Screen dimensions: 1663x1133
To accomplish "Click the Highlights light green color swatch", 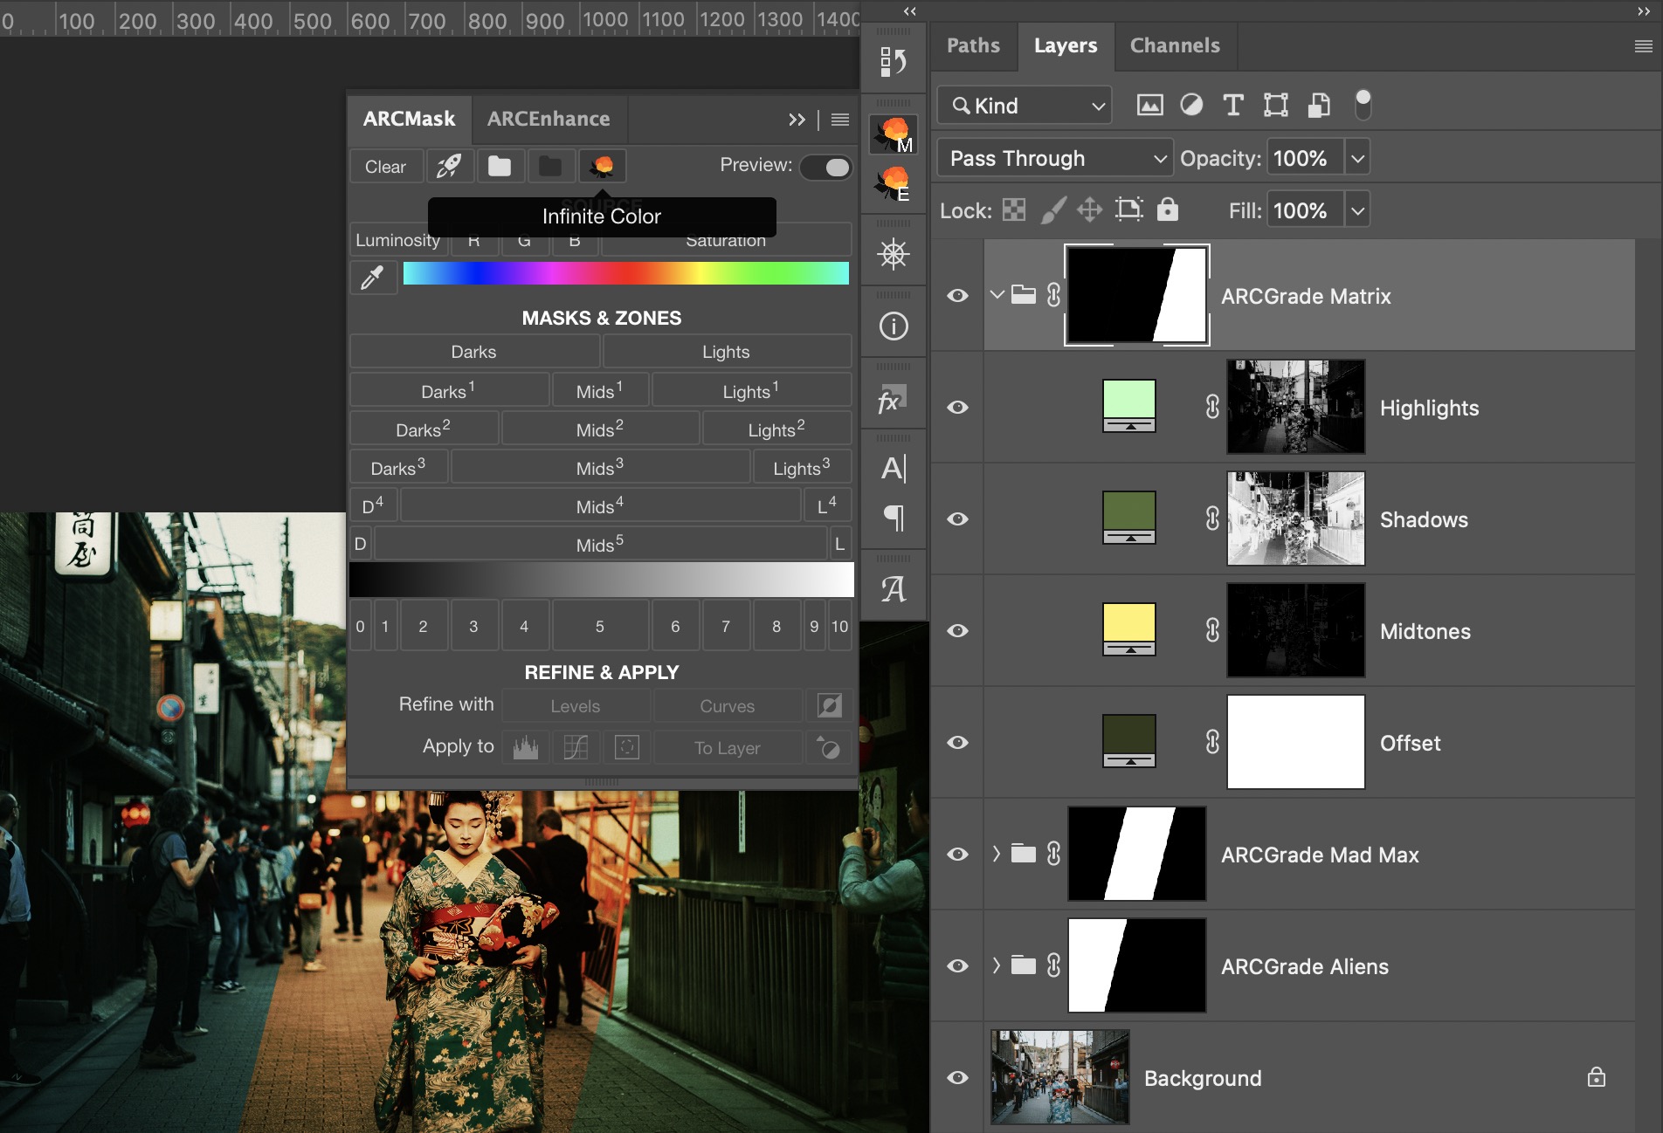I will coord(1128,399).
